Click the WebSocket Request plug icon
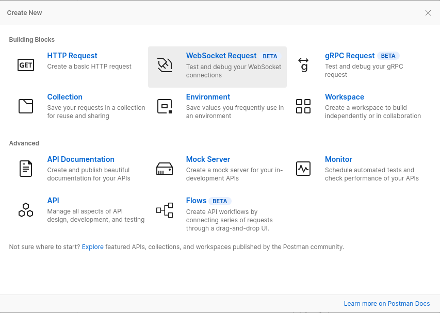This screenshot has height=313, width=440. (x=165, y=65)
